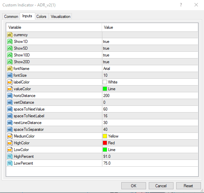The image size is (204, 193).
Task: Click the horizDistance value 200
Action: pyautogui.click(x=106, y=96)
